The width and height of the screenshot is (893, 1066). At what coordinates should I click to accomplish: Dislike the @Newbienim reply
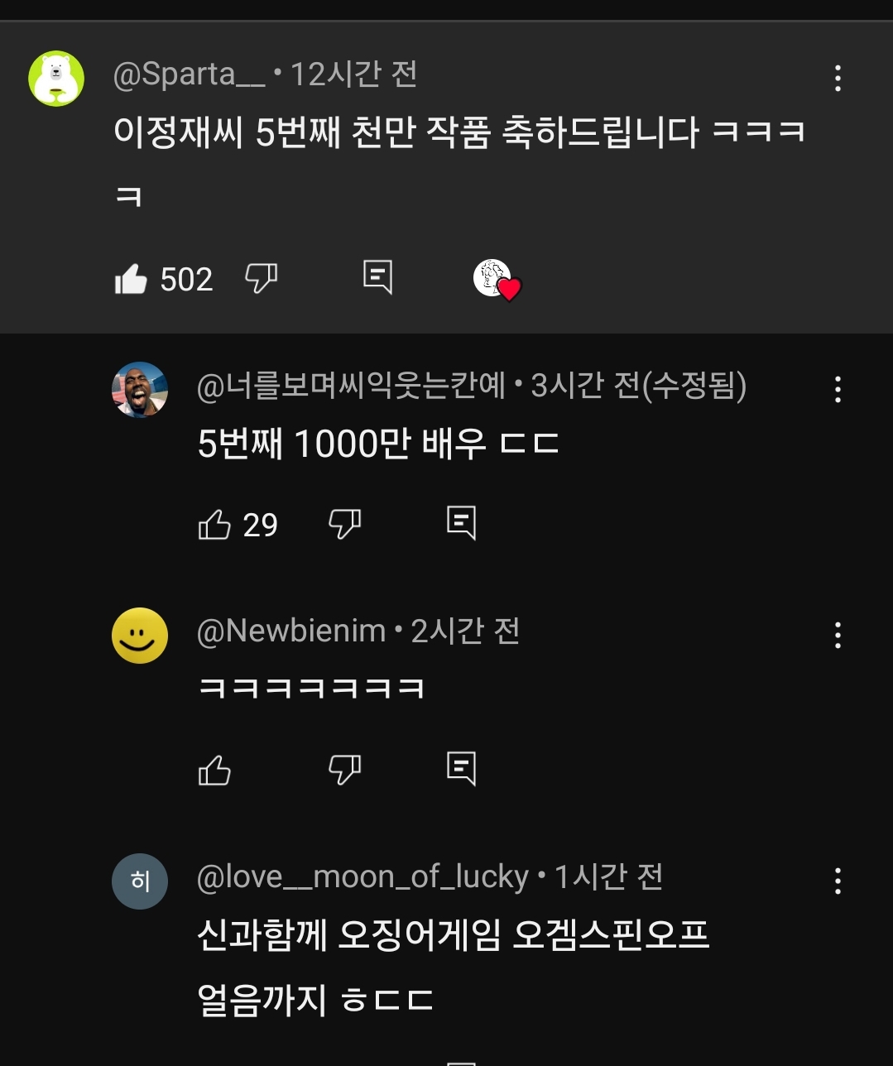pos(345,770)
